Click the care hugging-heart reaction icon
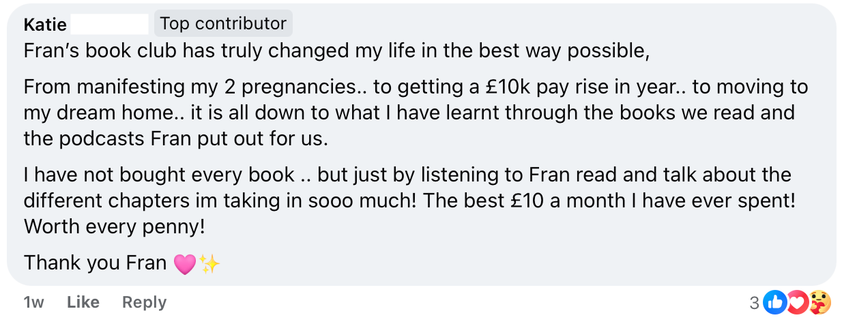 tap(819, 302)
